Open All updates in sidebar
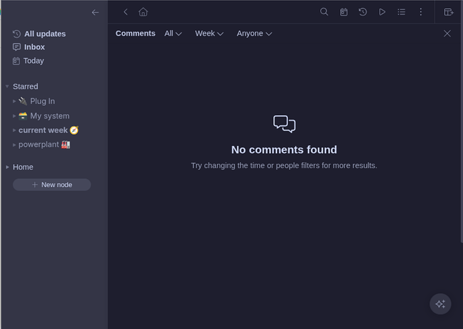The height and width of the screenshot is (329, 463). coord(45,34)
